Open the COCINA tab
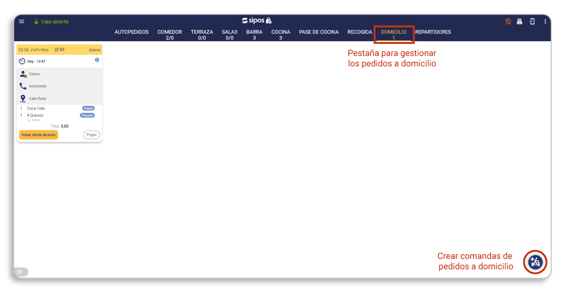This screenshot has height=293, width=565. coord(281,35)
